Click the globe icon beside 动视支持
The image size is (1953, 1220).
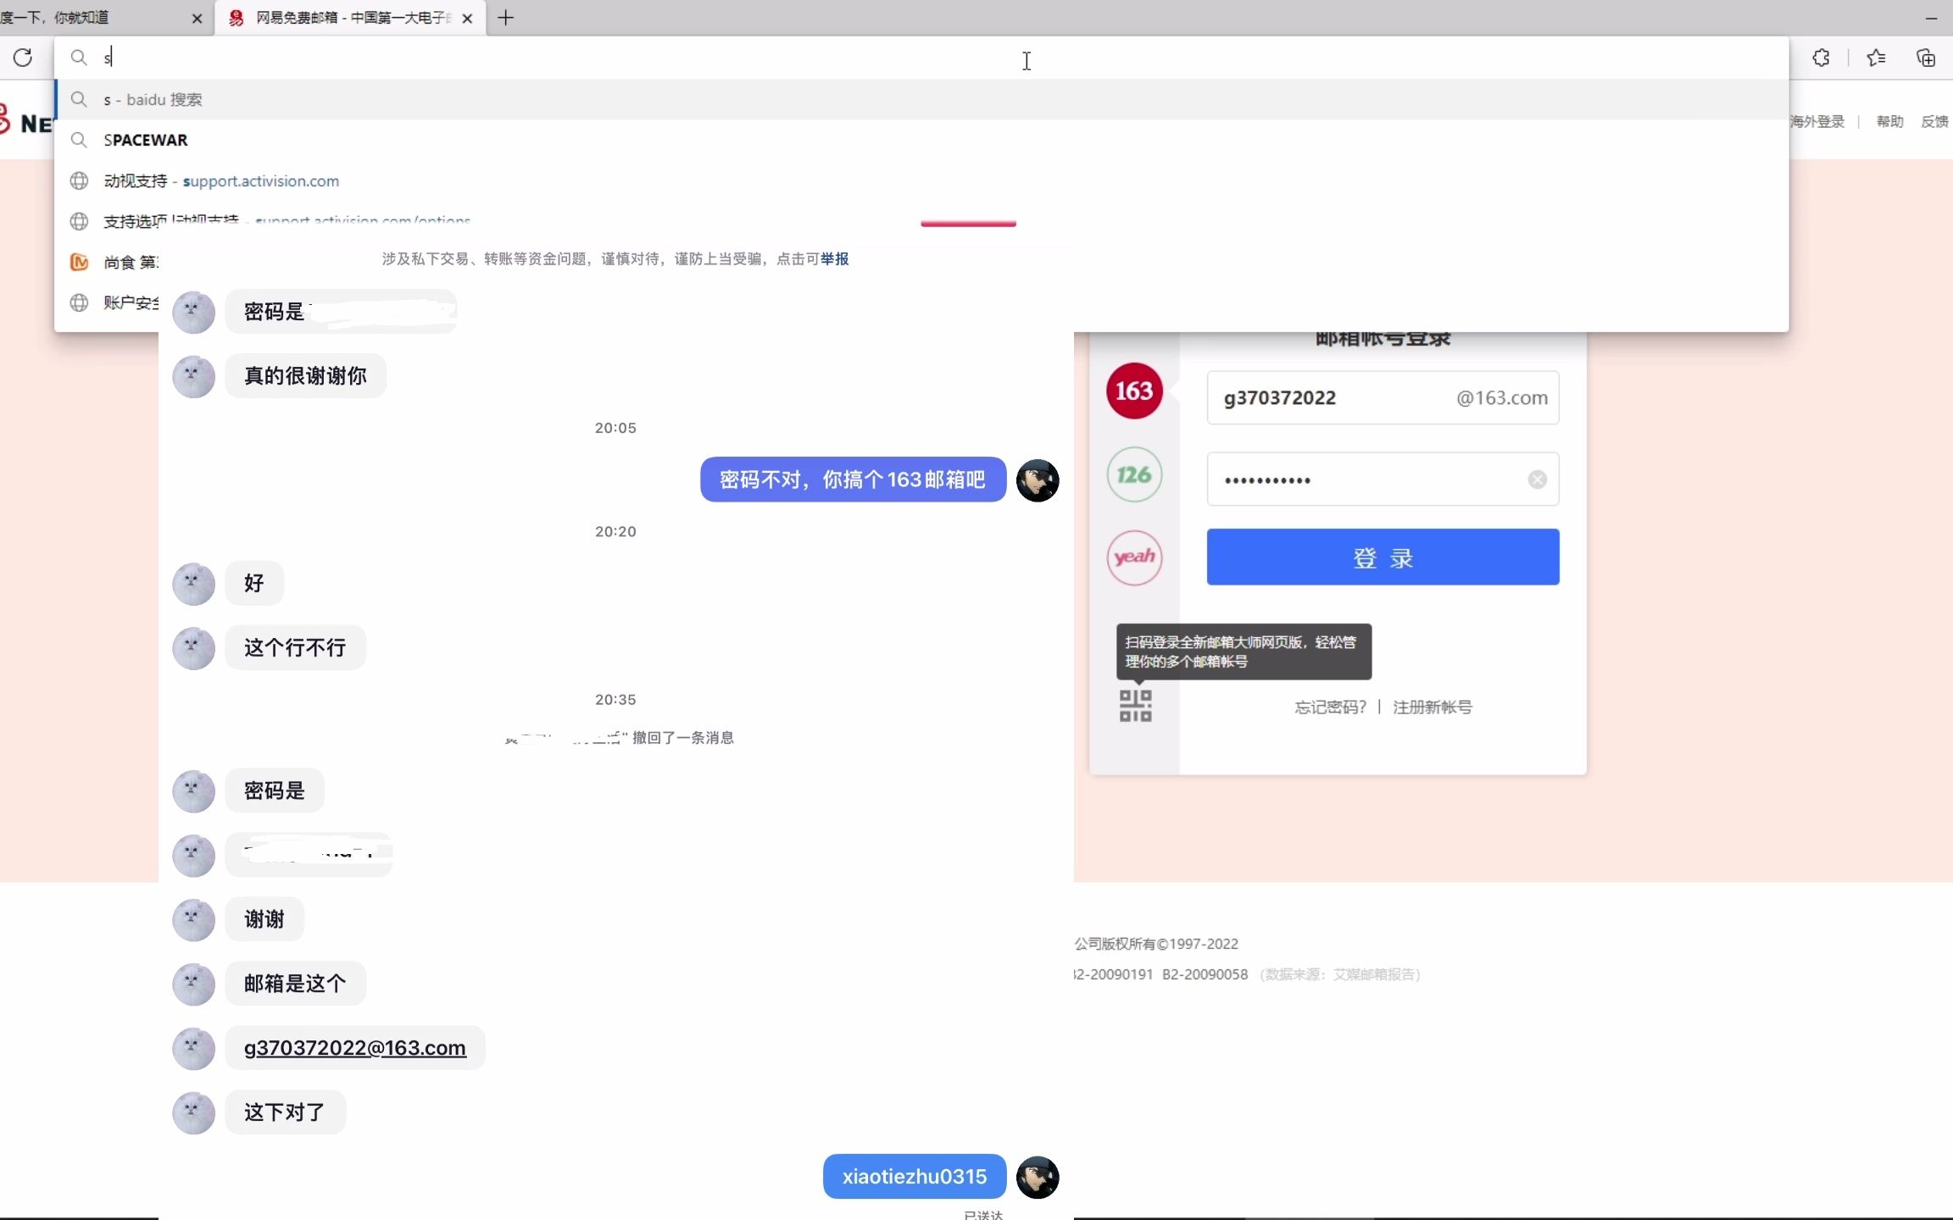click(x=79, y=180)
